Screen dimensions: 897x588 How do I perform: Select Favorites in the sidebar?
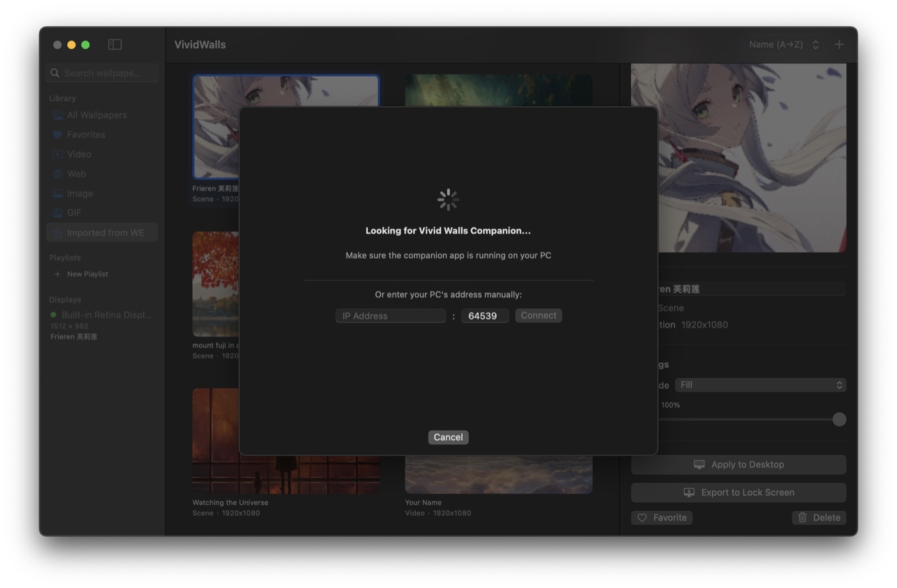[103, 135]
